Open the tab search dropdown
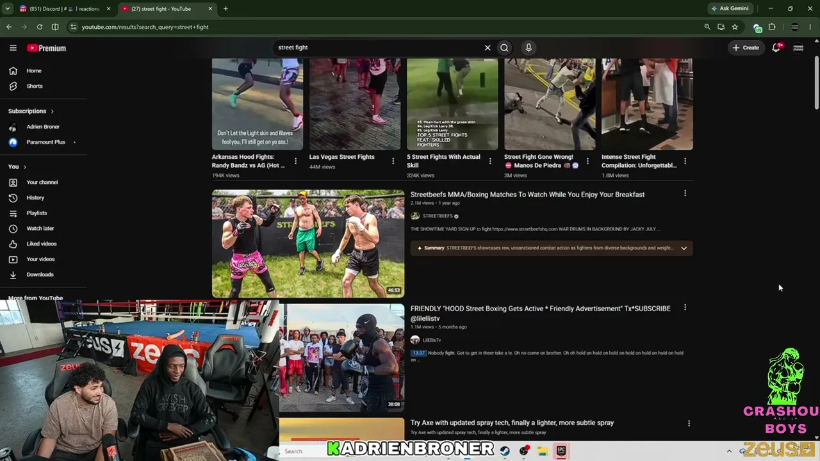The height and width of the screenshot is (461, 820). click(x=8, y=9)
